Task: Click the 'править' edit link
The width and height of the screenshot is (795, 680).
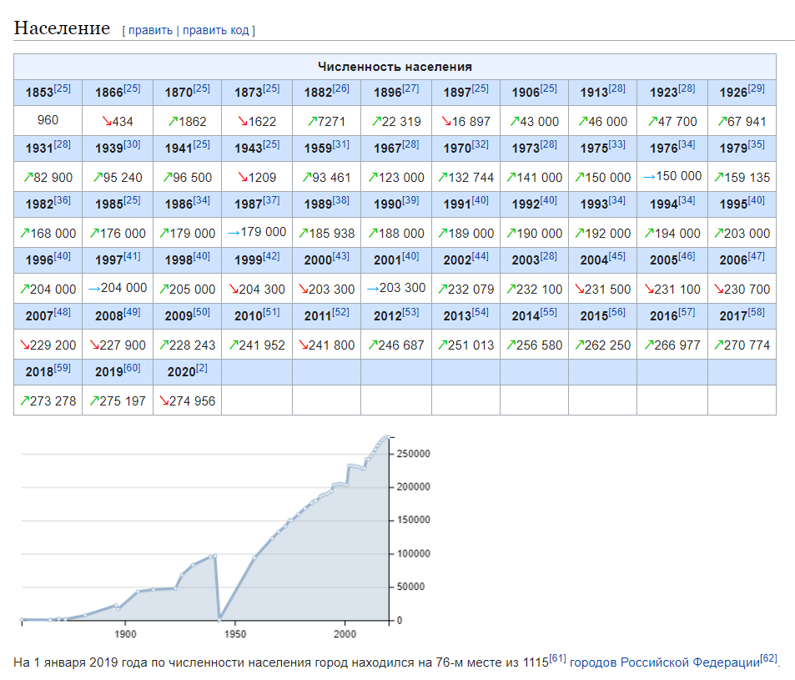Action: [x=150, y=30]
